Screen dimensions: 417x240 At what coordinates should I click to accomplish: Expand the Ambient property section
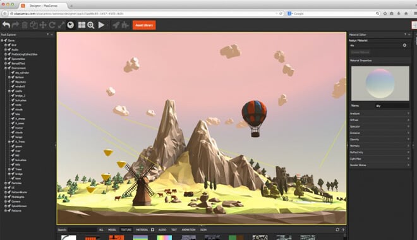[x=380, y=114]
